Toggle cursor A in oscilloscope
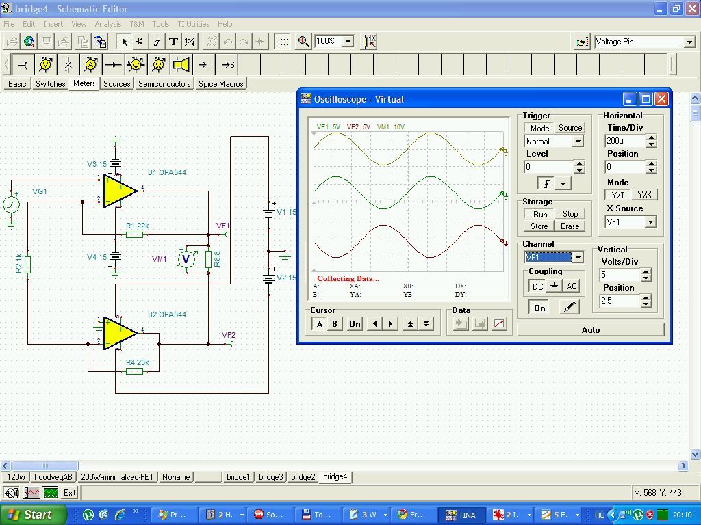The width and height of the screenshot is (701, 525). coord(319,324)
